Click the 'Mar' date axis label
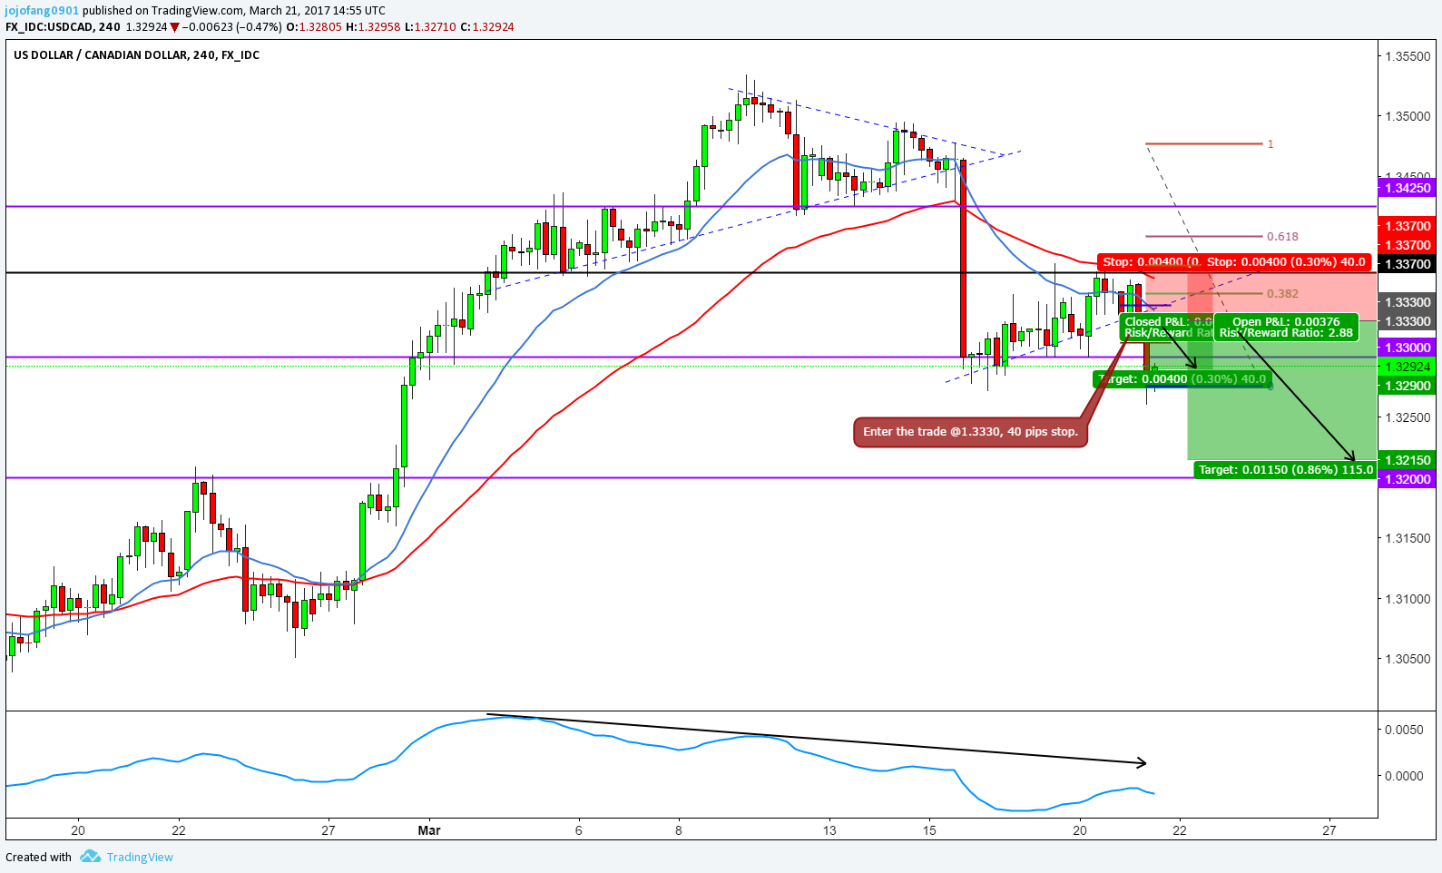This screenshot has height=873, width=1442. point(429,830)
